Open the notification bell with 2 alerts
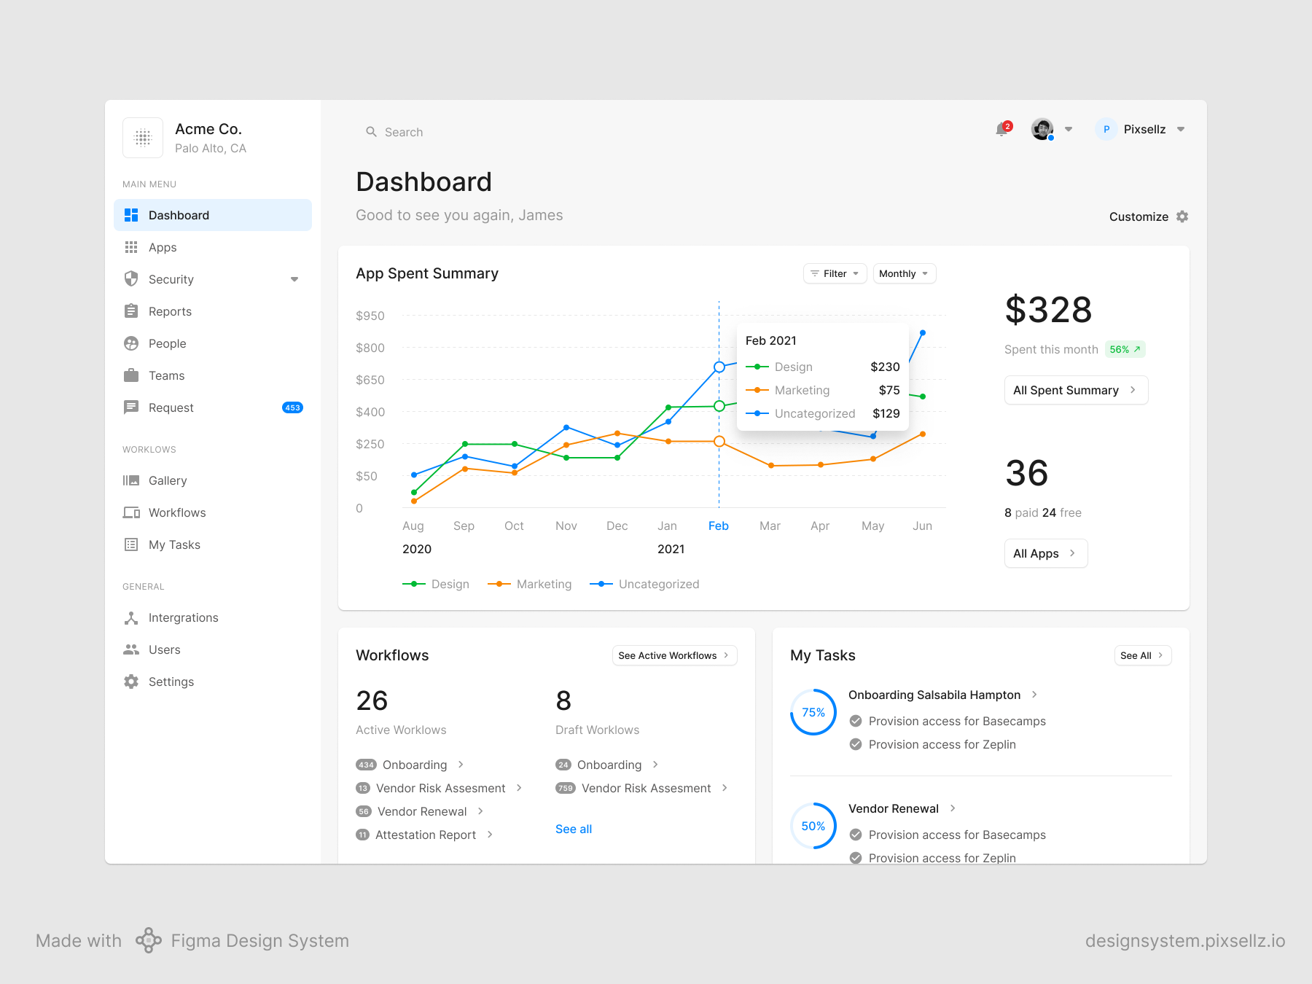Screen dimensions: 1312x984 (x=1001, y=130)
